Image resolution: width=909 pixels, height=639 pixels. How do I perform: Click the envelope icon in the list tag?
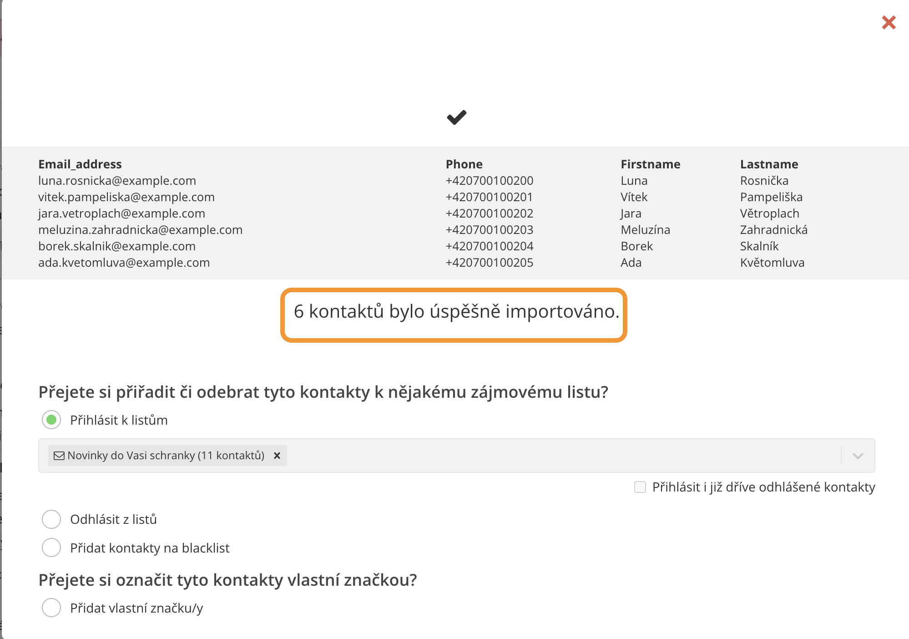(x=59, y=456)
